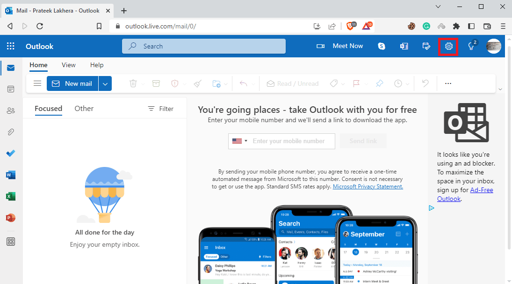
Task: Open the three-dot More options menu
Action: [x=448, y=83]
